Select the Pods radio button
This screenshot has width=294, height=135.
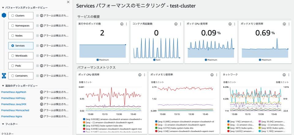[13, 66]
